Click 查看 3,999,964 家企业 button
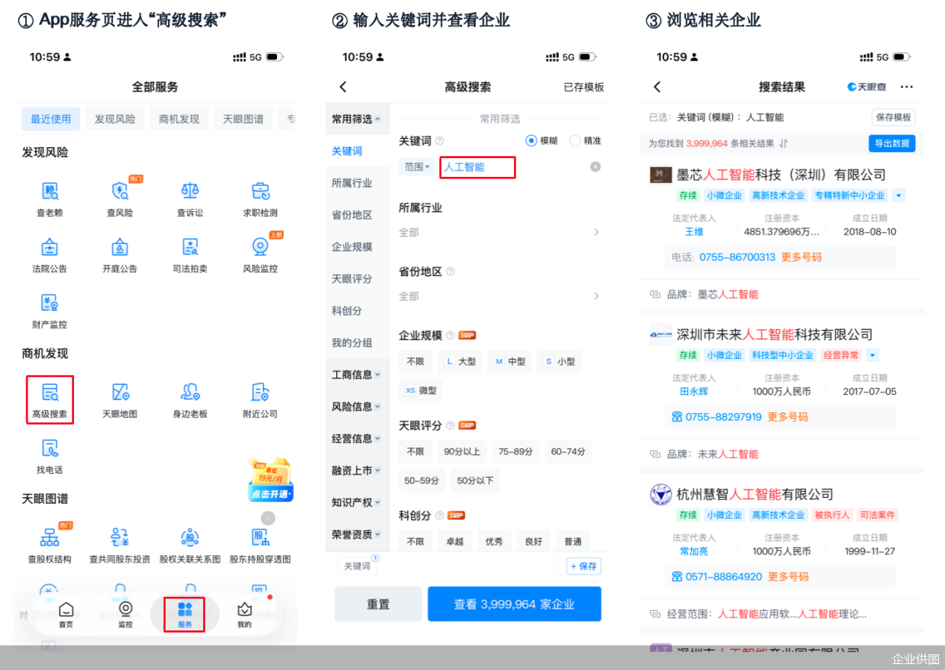The image size is (945, 670). click(515, 604)
